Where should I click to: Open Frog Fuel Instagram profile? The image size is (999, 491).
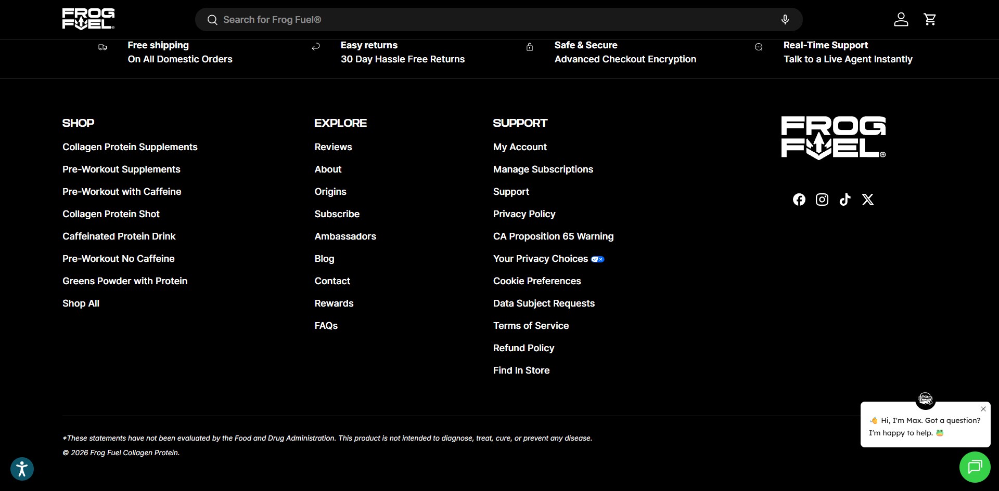[822, 200]
